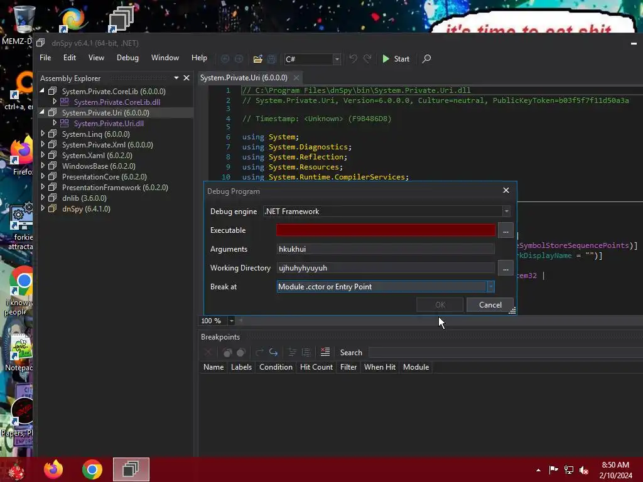Expand the PresentationCore (6.0.2.0) node
This screenshot has height=482, width=643.
coord(42,176)
